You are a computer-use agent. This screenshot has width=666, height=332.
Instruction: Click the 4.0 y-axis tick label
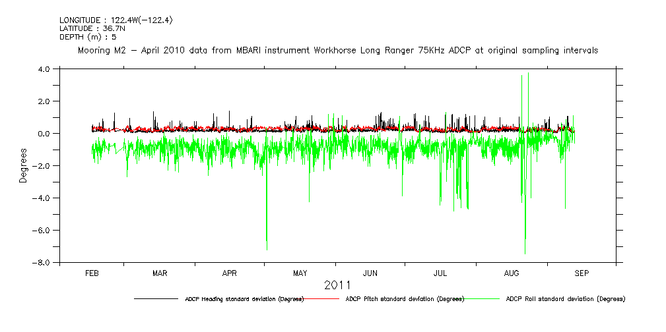coord(45,69)
